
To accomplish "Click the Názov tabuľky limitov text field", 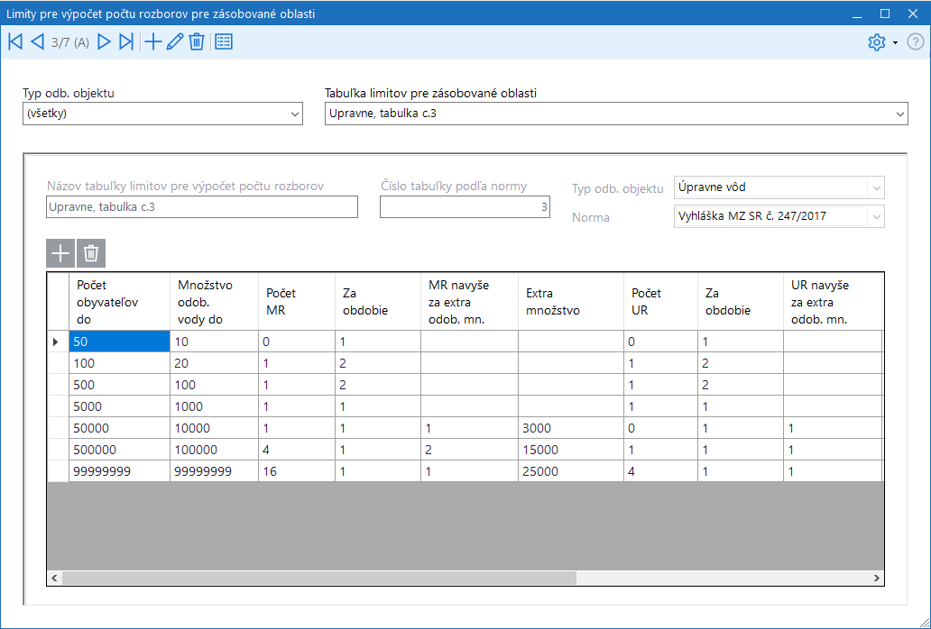I will 201,207.
